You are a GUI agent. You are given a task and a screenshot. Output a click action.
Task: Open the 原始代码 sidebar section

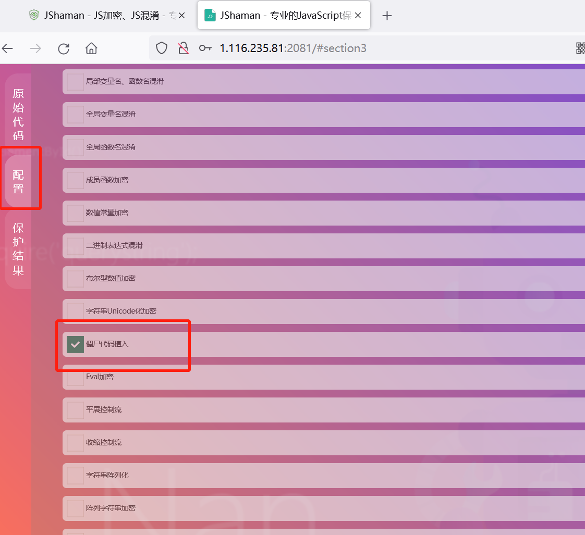pyautogui.click(x=18, y=115)
